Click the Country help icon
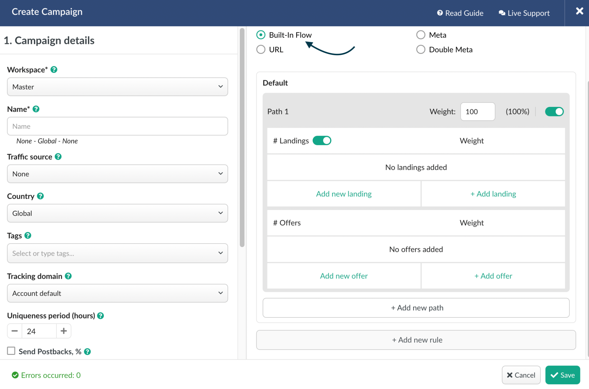This screenshot has width=589, height=389. click(40, 196)
